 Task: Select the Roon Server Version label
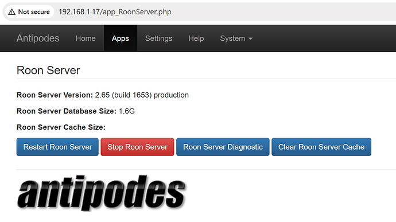pos(55,95)
